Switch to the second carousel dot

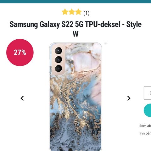pyautogui.click(x=76, y=150)
